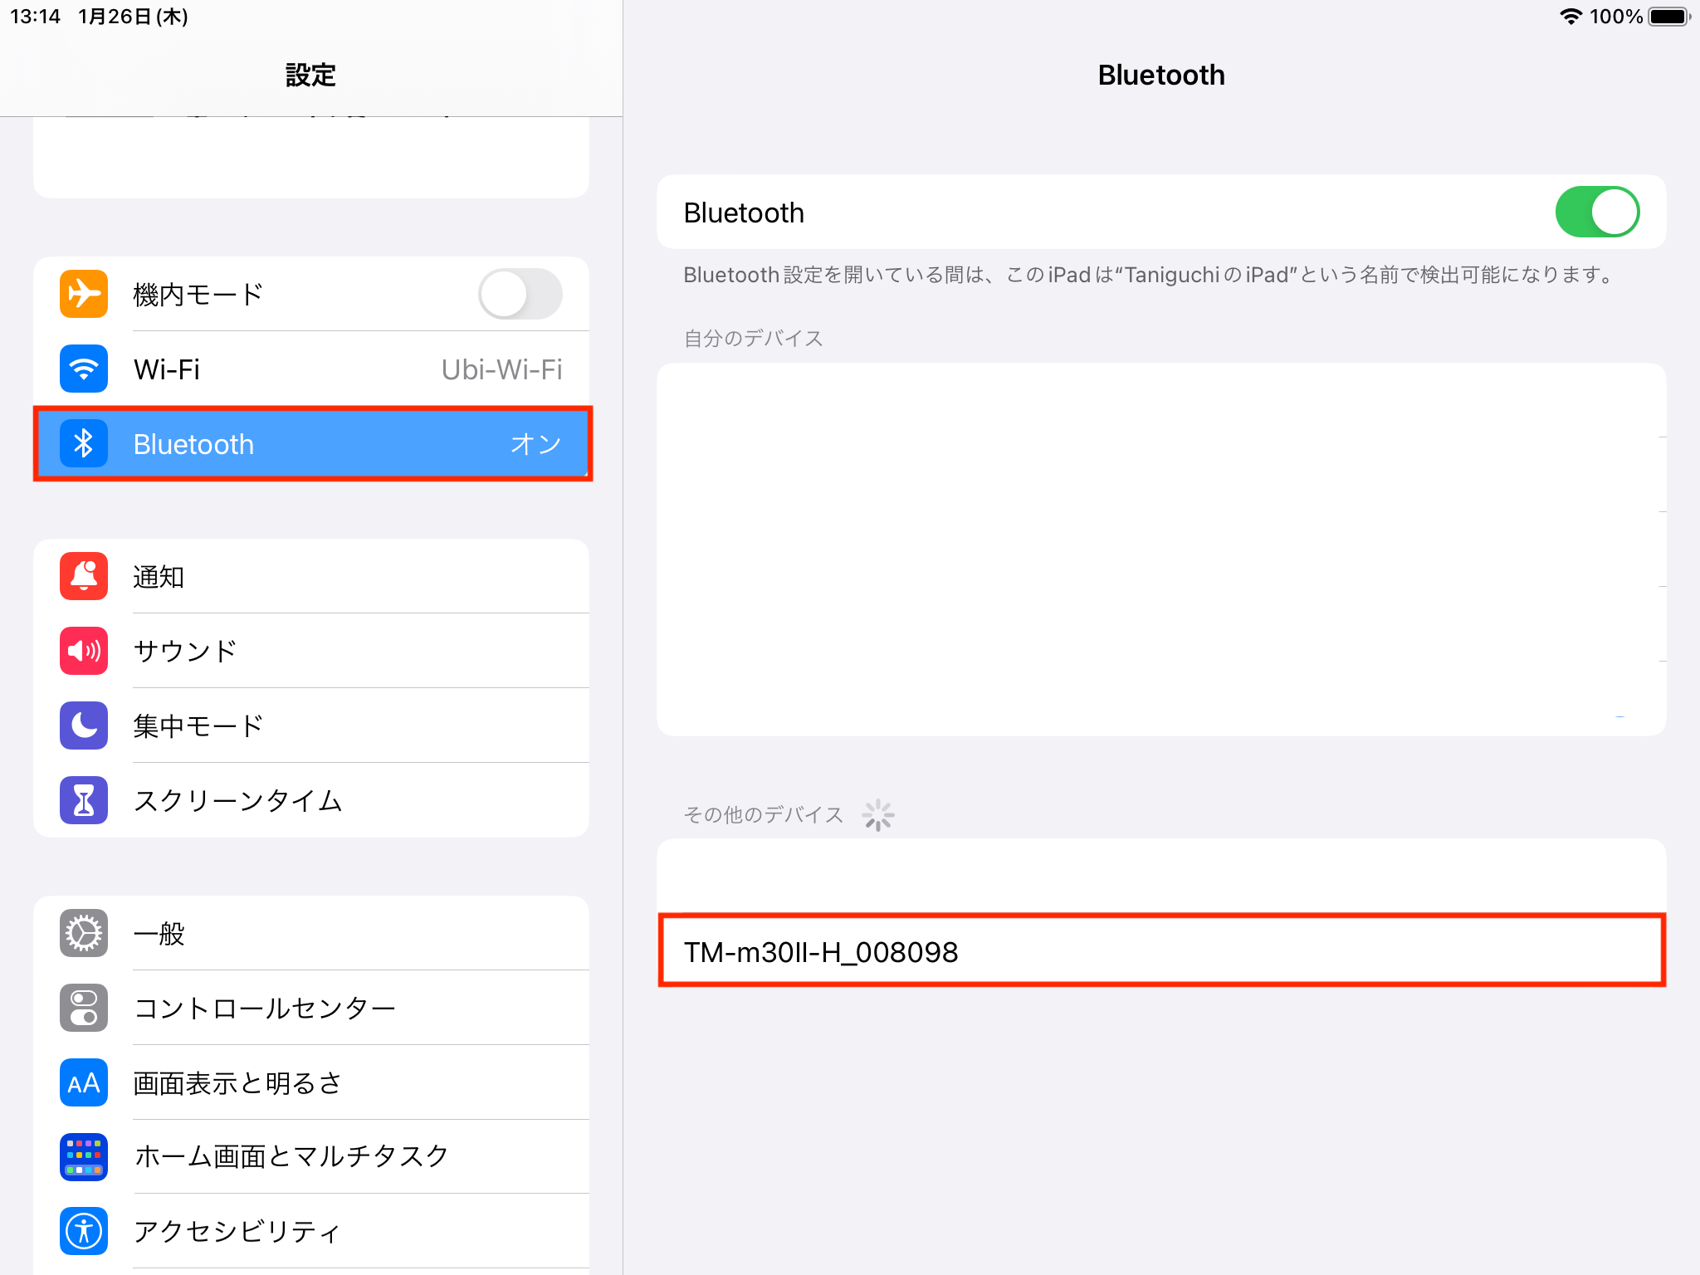Image resolution: width=1700 pixels, height=1275 pixels.
Task: Select the 集中モード settings row
Action: (311, 725)
